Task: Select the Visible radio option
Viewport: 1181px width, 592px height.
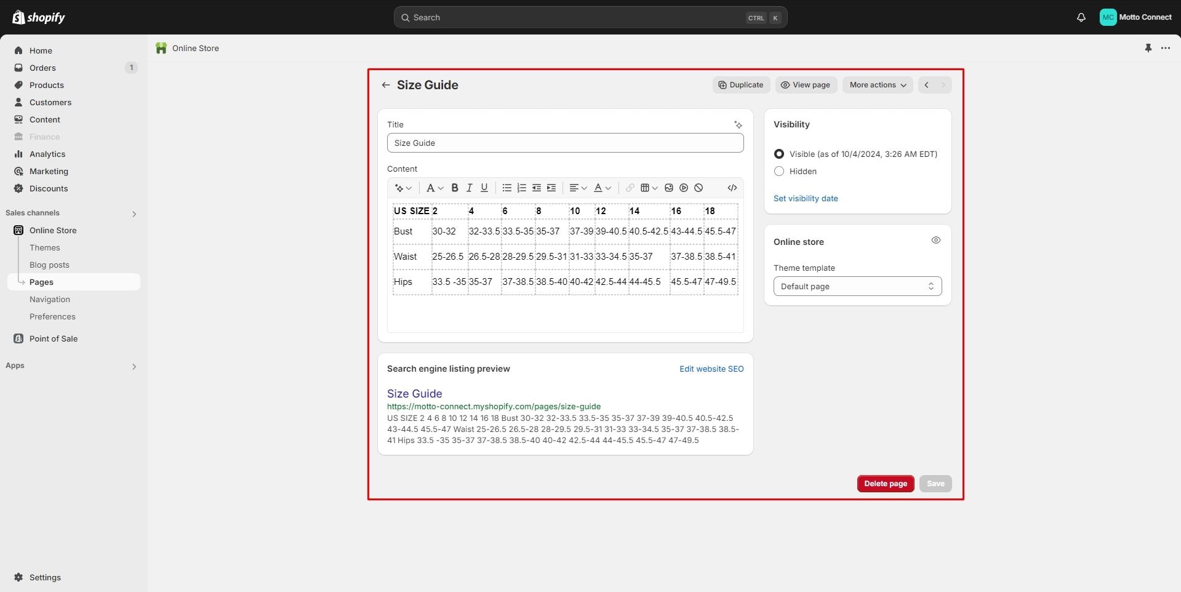Action: (x=779, y=154)
